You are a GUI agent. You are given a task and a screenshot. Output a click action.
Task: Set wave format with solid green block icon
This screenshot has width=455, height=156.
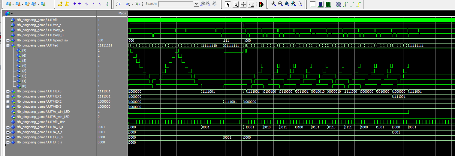pos(328,4)
